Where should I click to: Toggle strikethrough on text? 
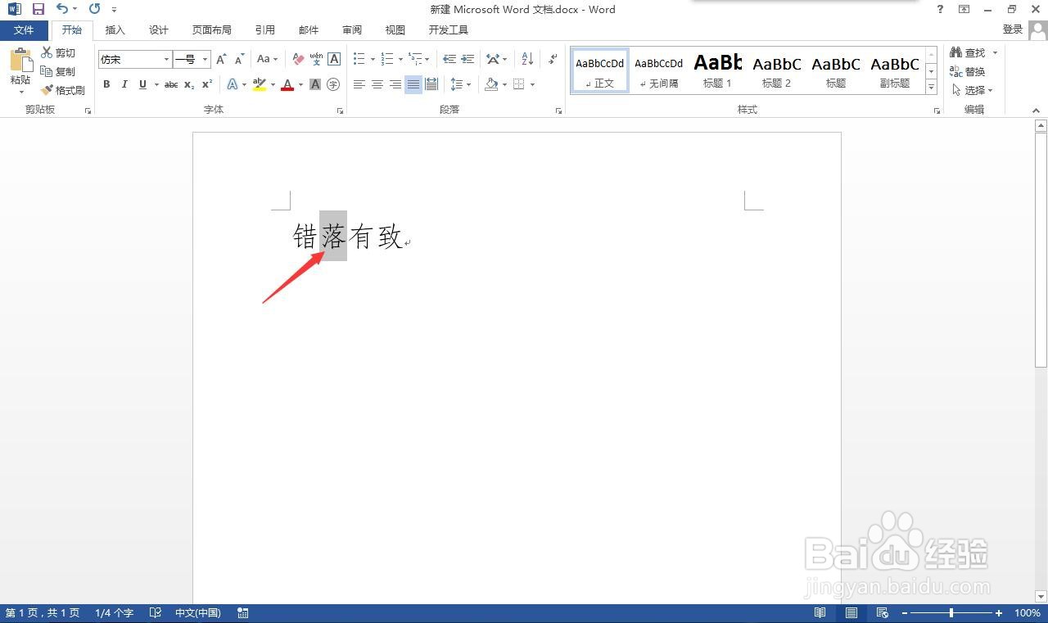coord(171,84)
